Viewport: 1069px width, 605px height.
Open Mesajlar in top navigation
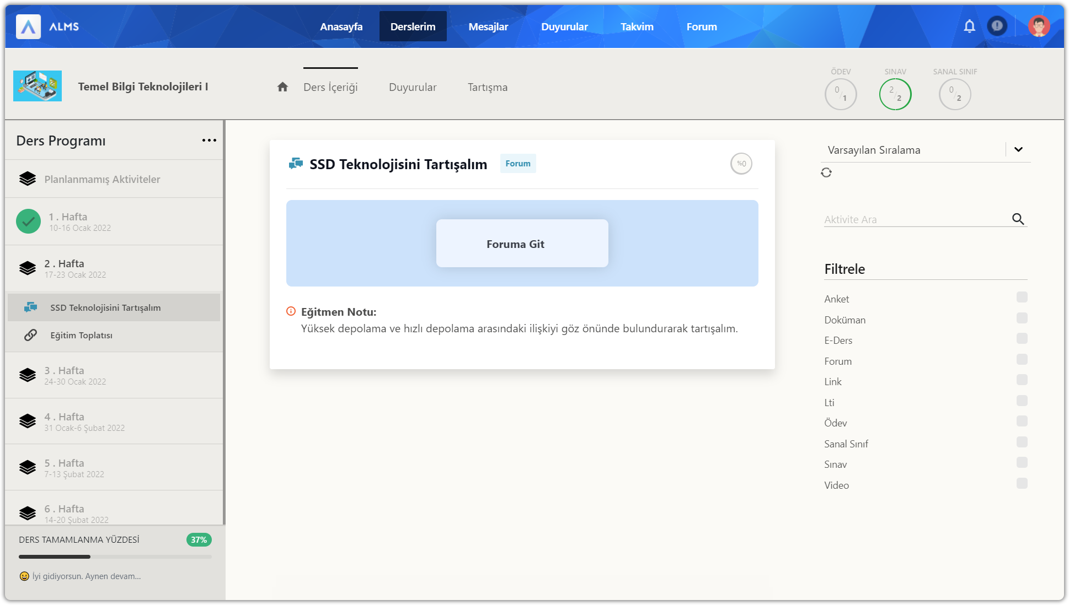coord(488,26)
